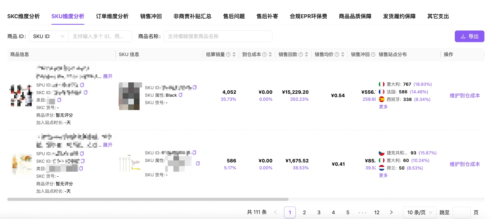
Task: Open the 发货履约保障 tab
Action: [x=399, y=16]
